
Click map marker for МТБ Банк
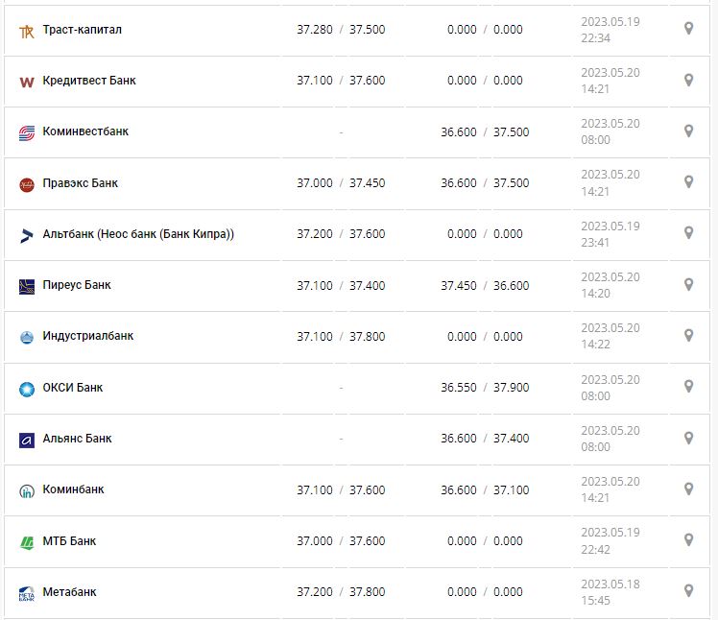(x=688, y=540)
